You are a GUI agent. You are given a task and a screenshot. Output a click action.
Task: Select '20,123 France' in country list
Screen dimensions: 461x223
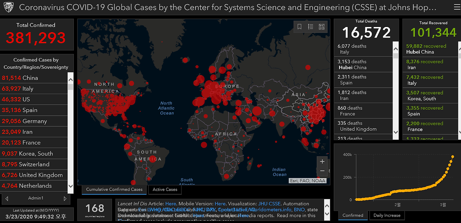point(34,143)
